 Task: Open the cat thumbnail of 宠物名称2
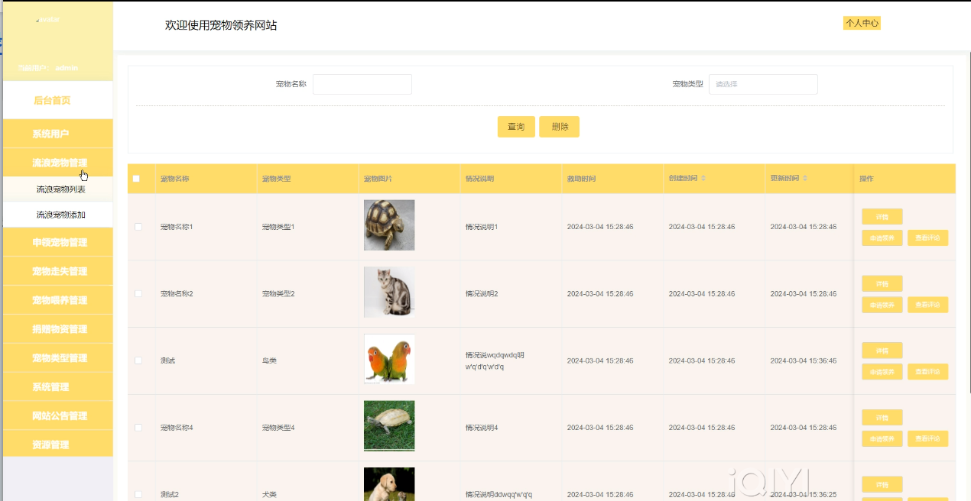pos(389,292)
